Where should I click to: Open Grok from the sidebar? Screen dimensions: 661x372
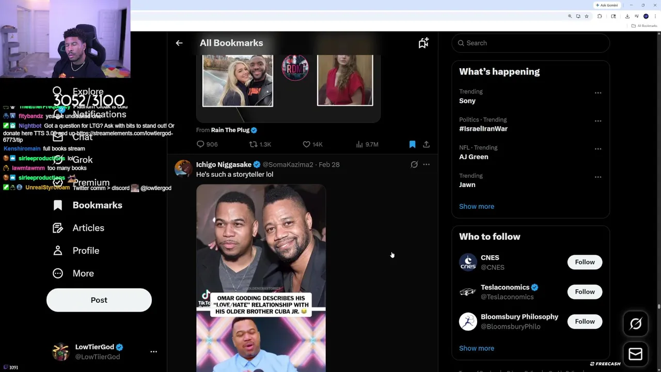(x=72, y=160)
